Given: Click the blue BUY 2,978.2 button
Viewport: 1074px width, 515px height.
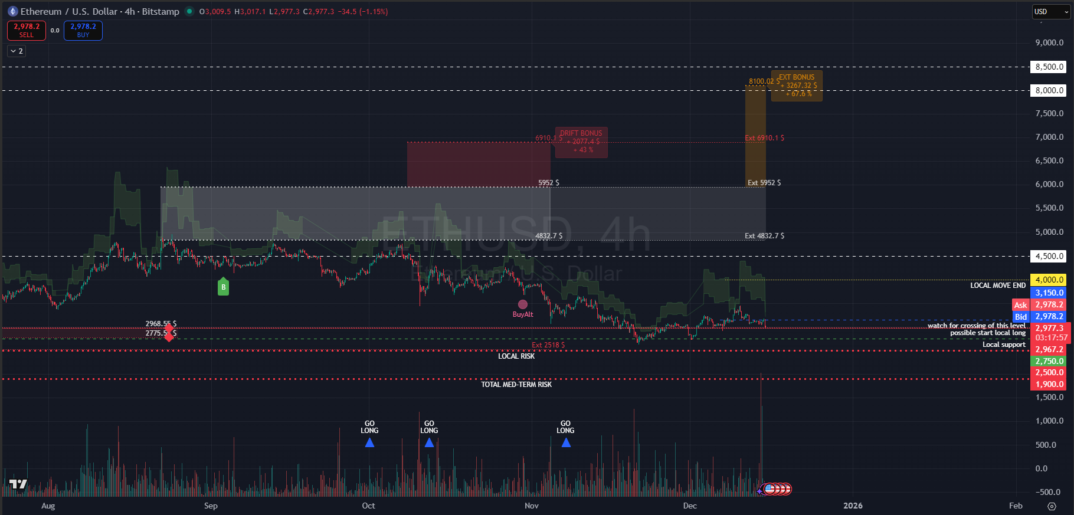Looking at the screenshot, I should 83,31.
